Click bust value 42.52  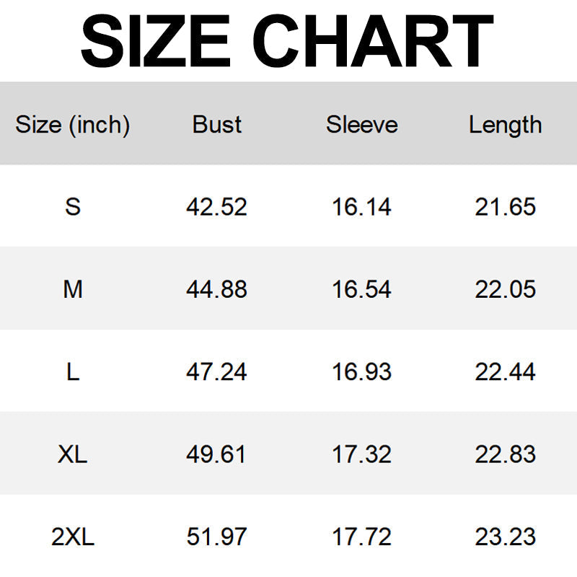pyautogui.click(x=216, y=207)
